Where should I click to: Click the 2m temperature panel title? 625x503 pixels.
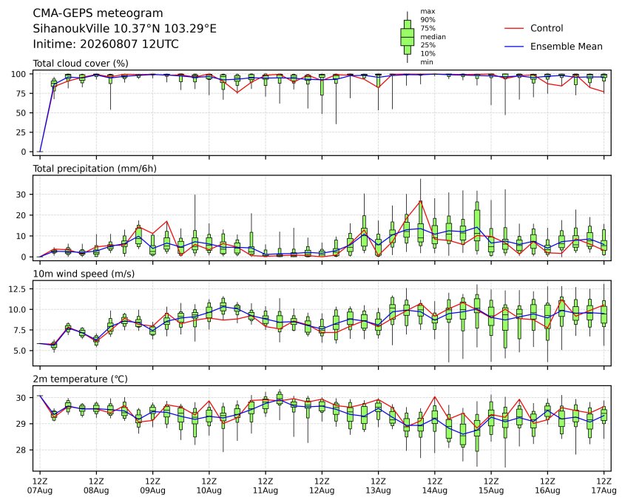coord(80,379)
